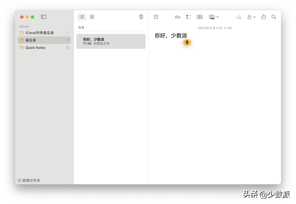The width and height of the screenshot is (296, 204).
Task: Select the 你好，少数派 note in list
Action: tap(111, 41)
